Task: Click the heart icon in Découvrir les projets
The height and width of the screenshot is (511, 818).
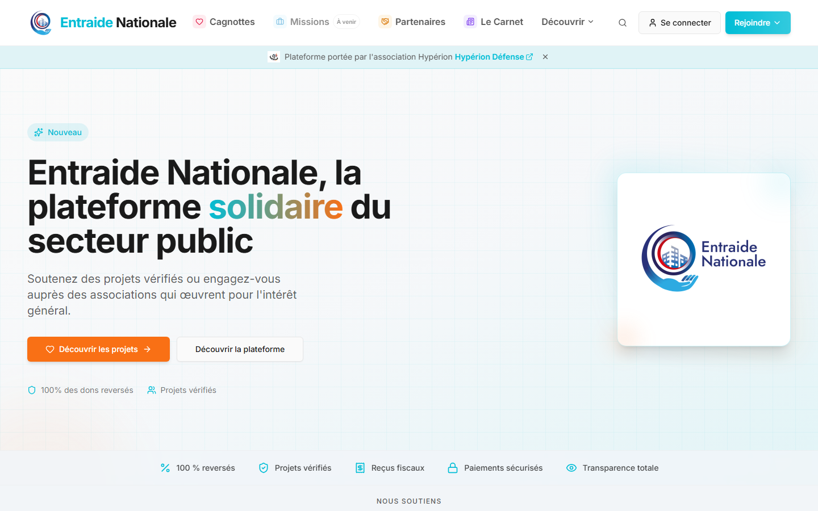Action: tap(50, 349)
